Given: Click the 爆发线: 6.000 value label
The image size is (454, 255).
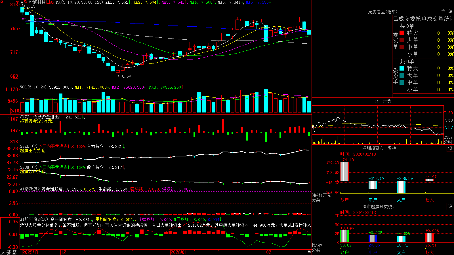Looking at the screenshot, I should click(x=177, y=189).
